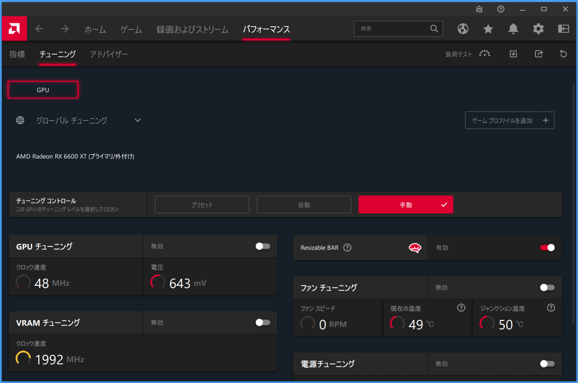The image size is (578, 383).
Task: Click the AMD Radeon RX 6600 XT label
Action: [75, 156]
